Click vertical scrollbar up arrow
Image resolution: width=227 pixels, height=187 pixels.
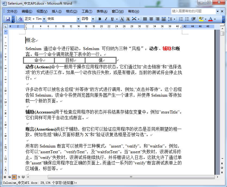[222, 29]
